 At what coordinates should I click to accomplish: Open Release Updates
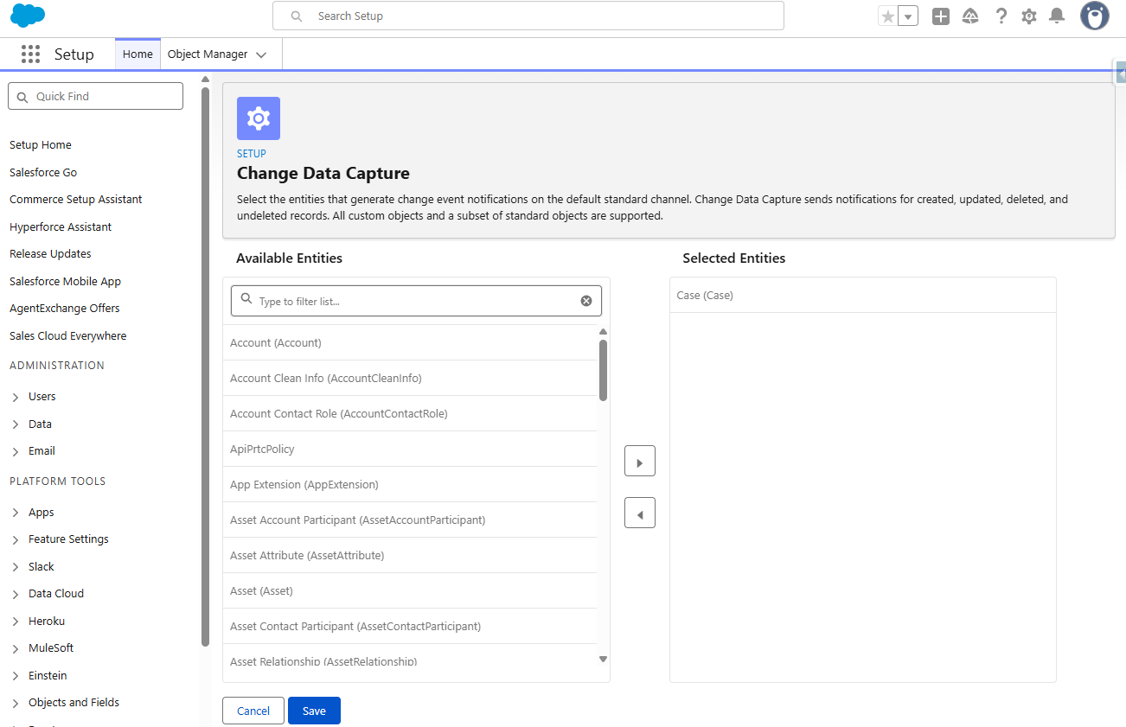(50, 254)
